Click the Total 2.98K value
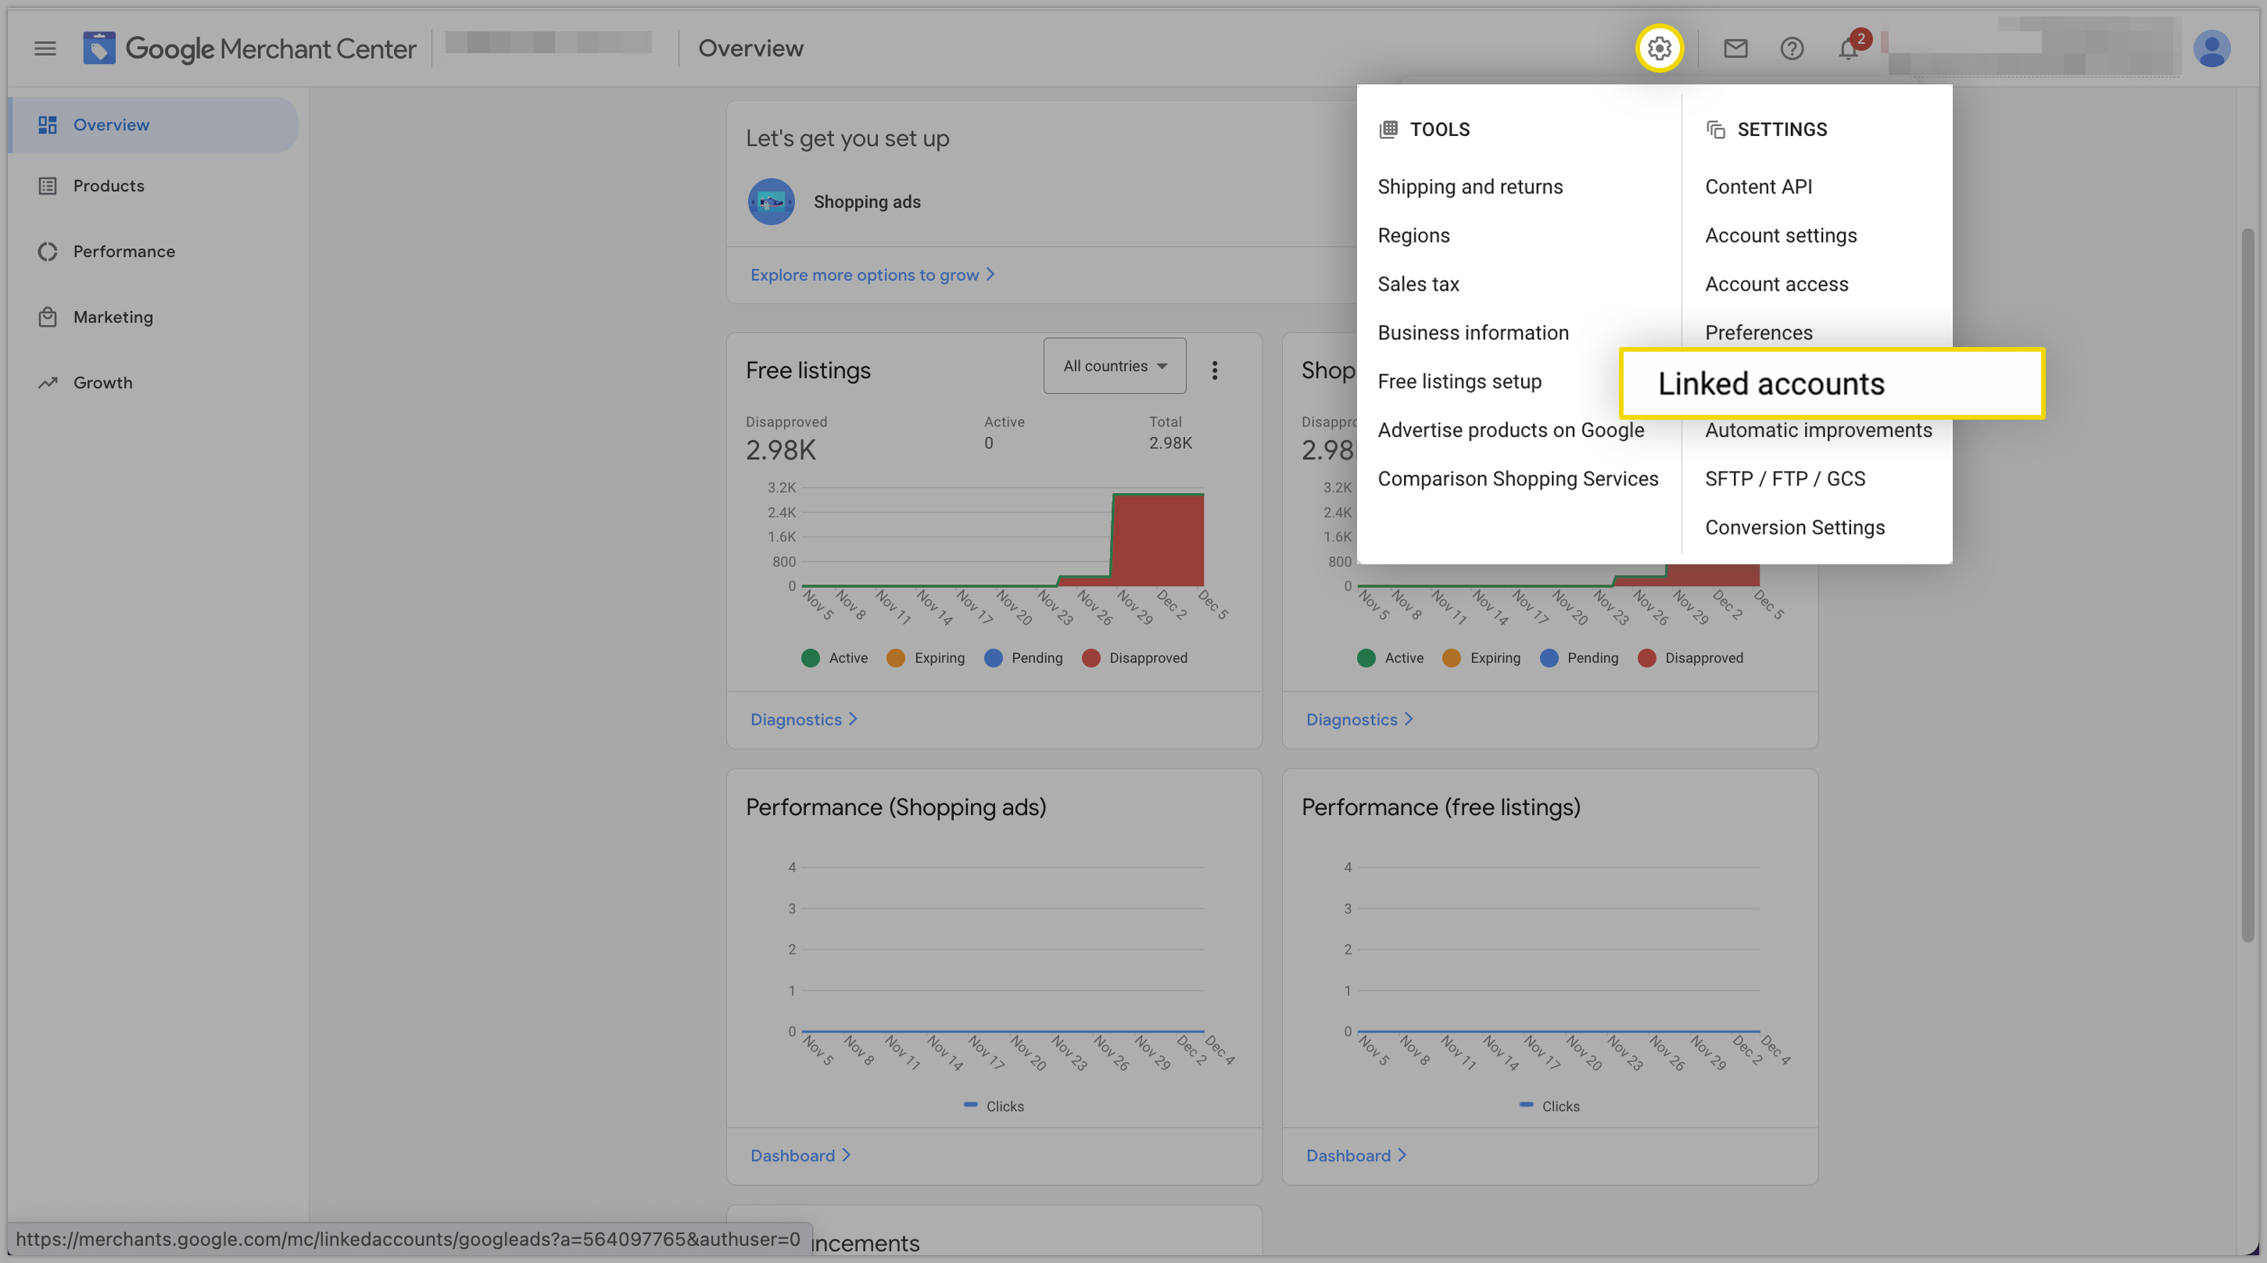 1169,442
